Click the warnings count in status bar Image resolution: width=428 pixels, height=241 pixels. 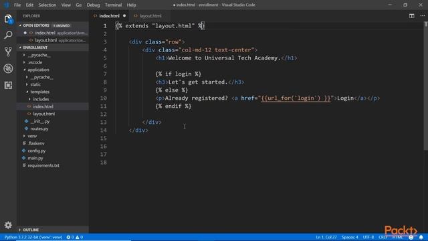(79, 237)
